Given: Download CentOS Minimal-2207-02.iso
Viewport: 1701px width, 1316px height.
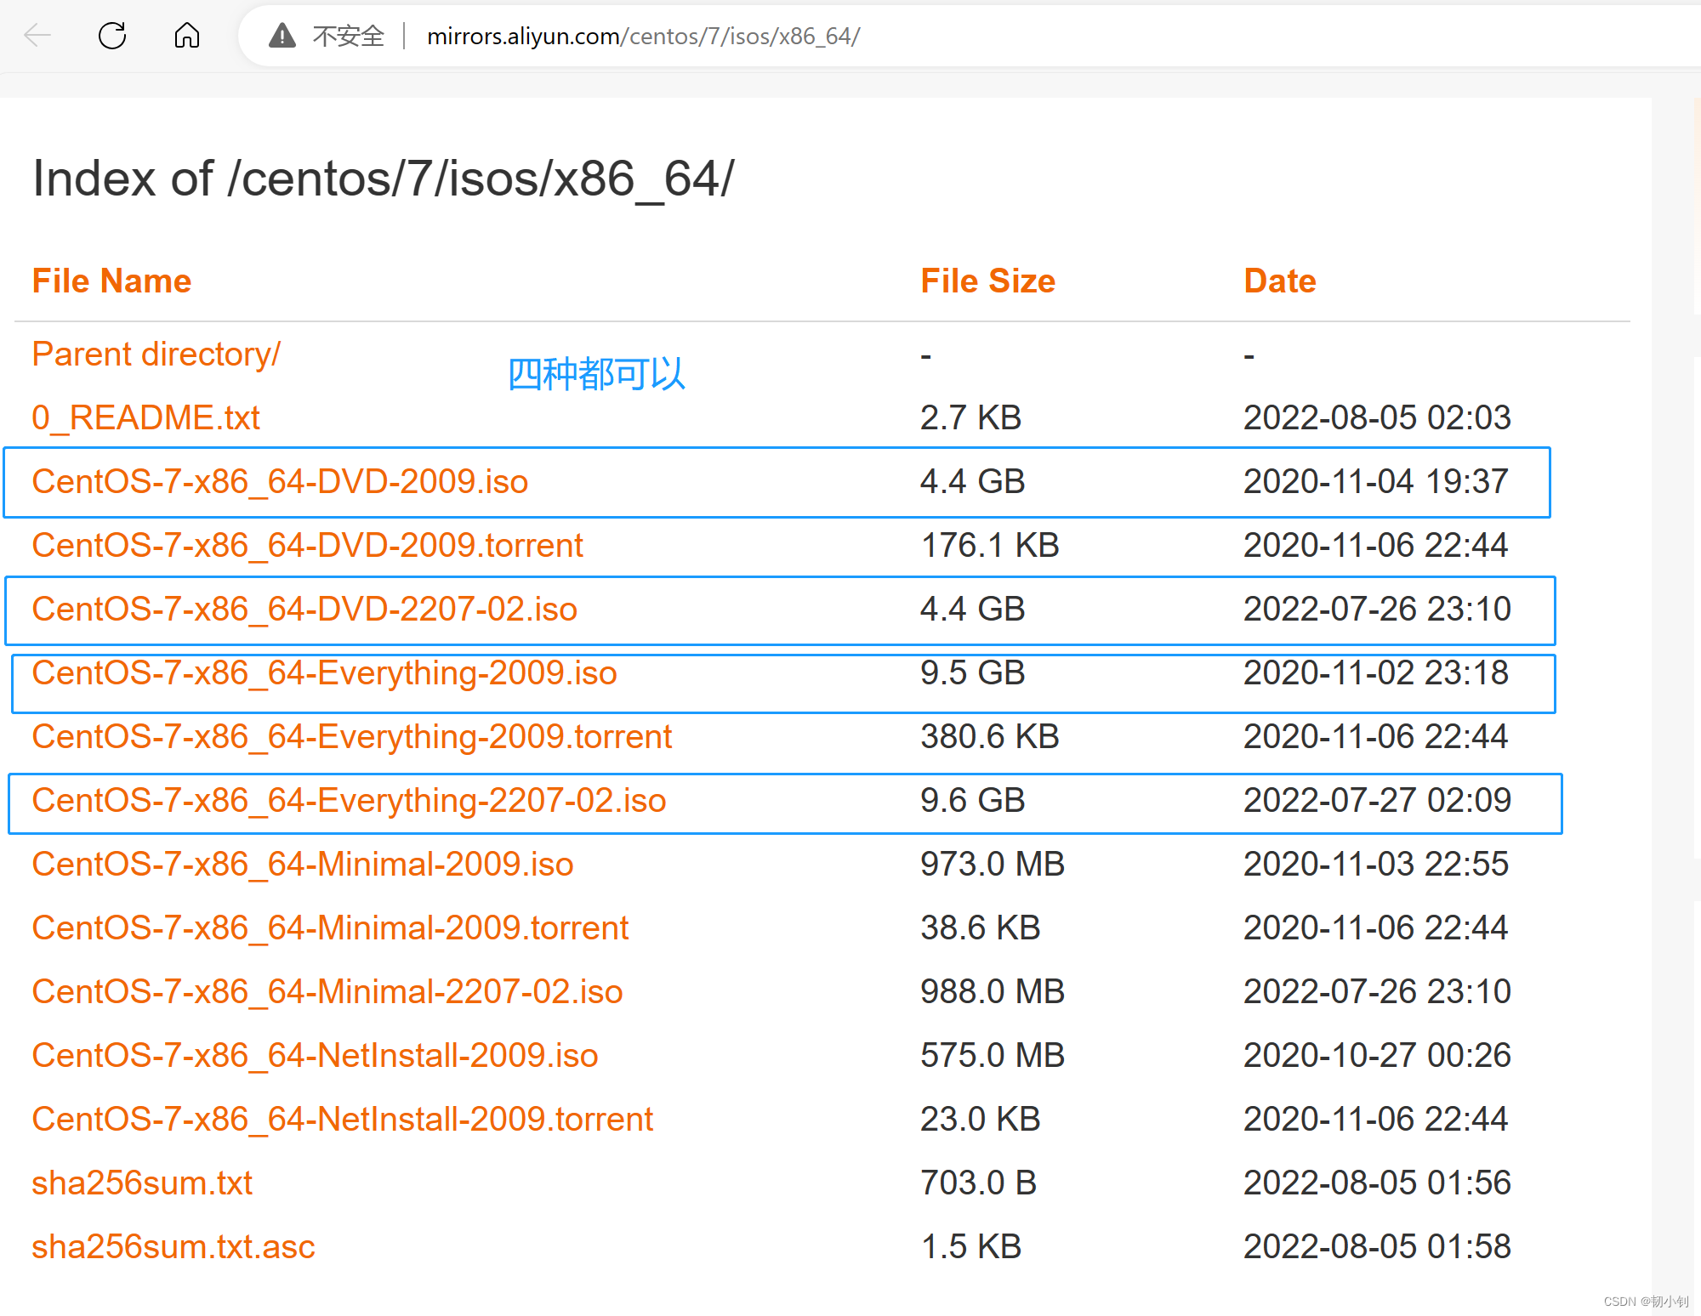Looking at the screenshot, I should tap(327, 991).
